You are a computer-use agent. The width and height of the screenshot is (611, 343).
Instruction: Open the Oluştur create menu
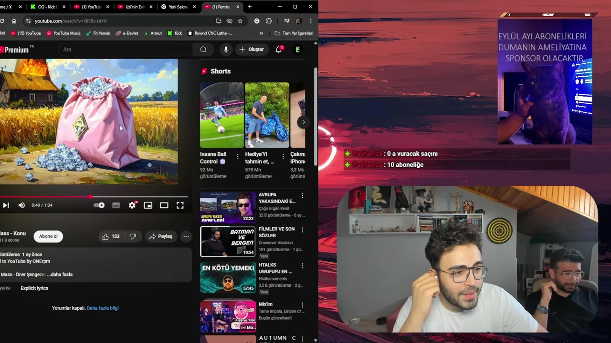point(252,50)
